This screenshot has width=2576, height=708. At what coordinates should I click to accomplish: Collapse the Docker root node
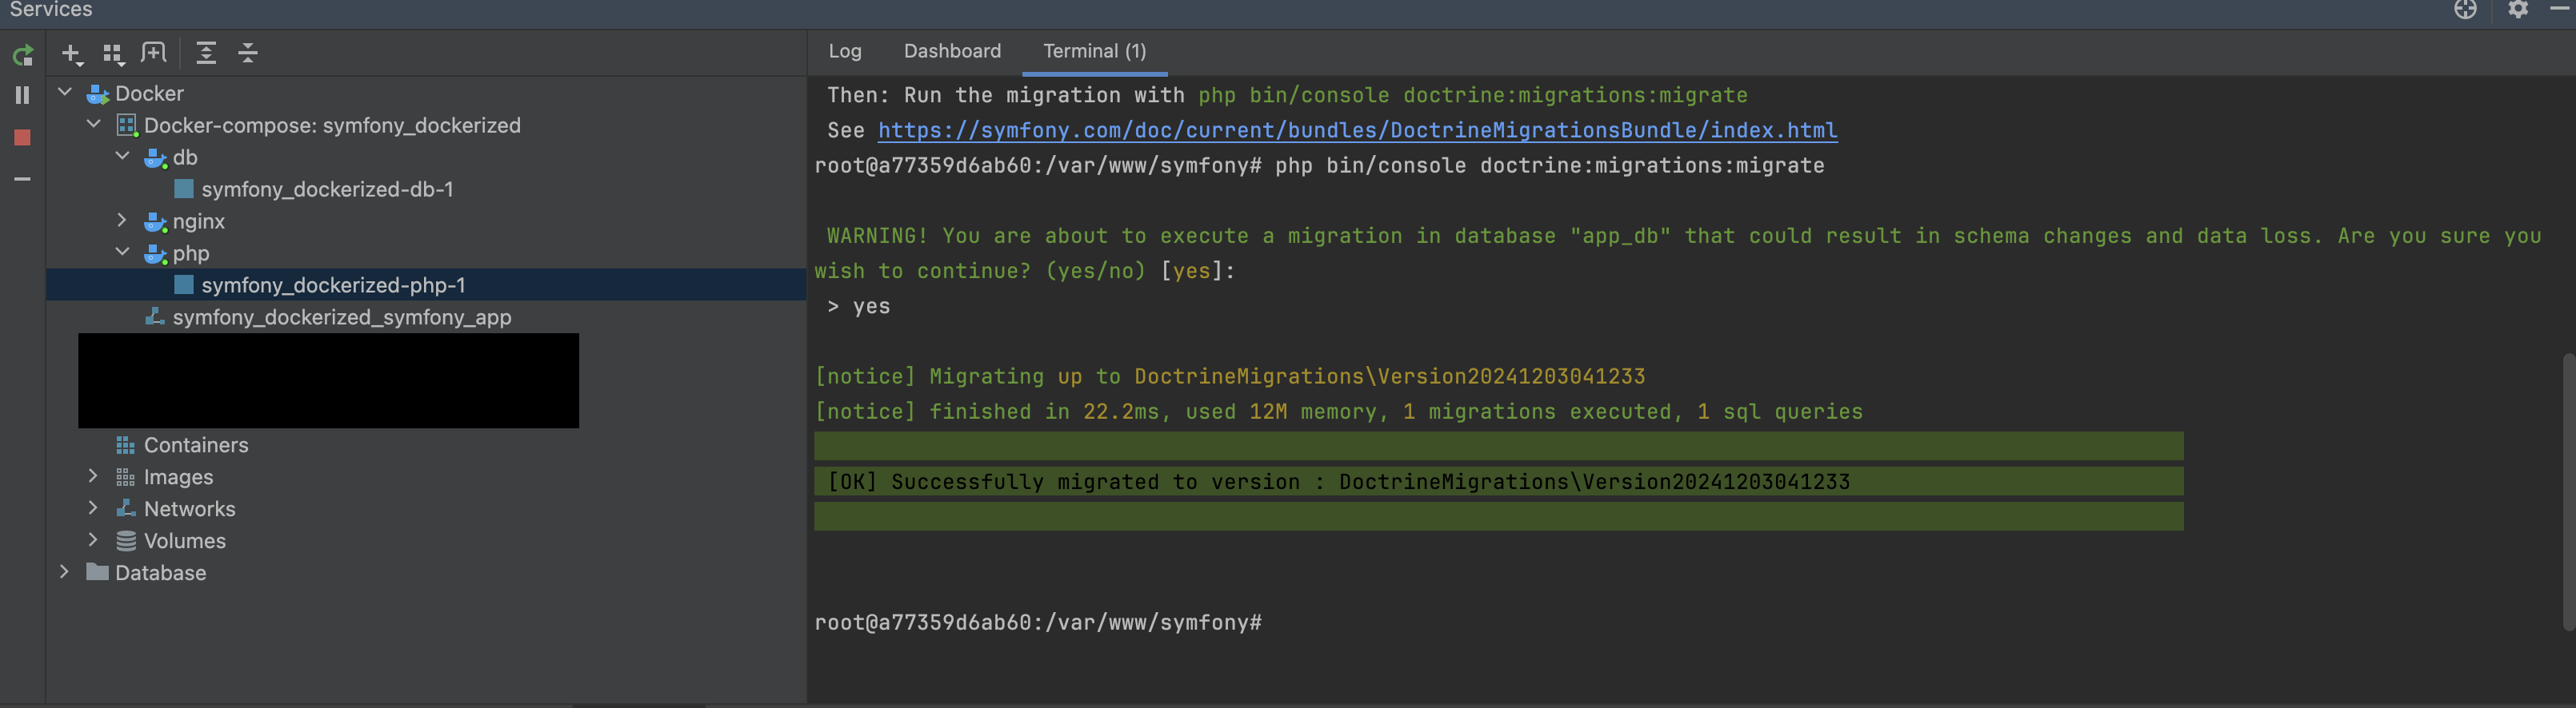65,93
